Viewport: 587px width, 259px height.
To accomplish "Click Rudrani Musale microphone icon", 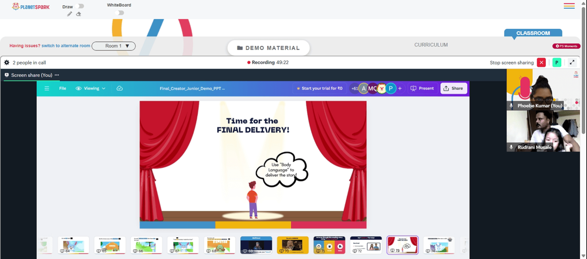I will tap(511, 147).
